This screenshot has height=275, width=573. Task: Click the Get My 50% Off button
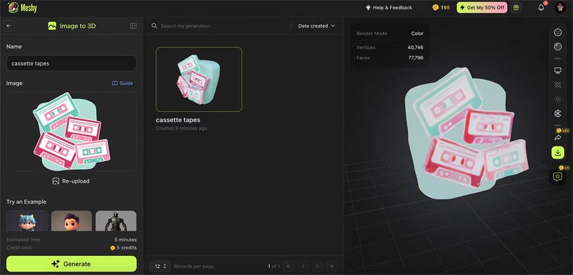click(x=482, y=8)
